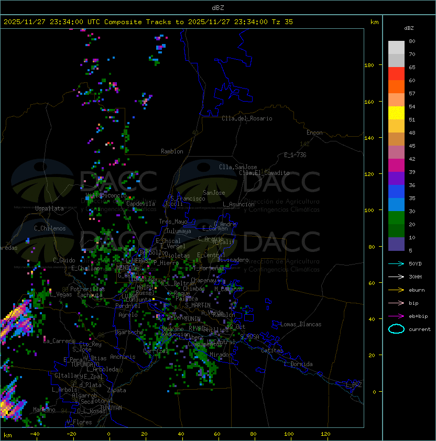Select orange swatch between 60 and 57
Screen dimensions: 436x441
coord(396,86)
